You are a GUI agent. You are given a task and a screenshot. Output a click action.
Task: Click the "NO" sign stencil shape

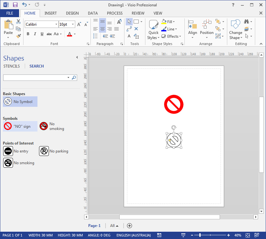pyautogui.click(x=20, y=126)
